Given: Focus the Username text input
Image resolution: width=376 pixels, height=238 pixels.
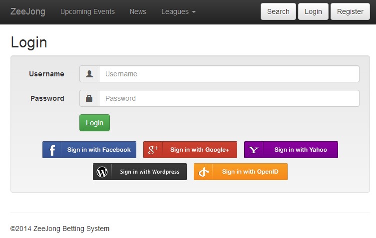Looking at the screenshot, I should (x=229, y=74).
